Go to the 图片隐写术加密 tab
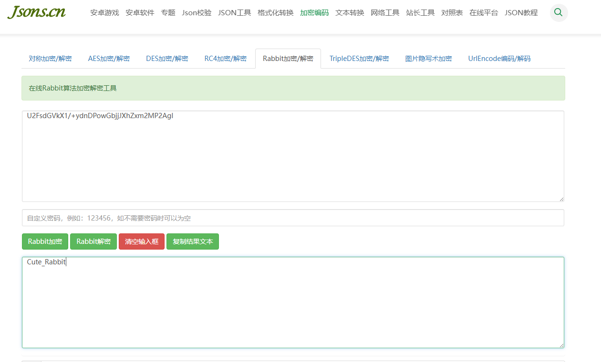This screenshot has width=601, height=362. (428, 59)
